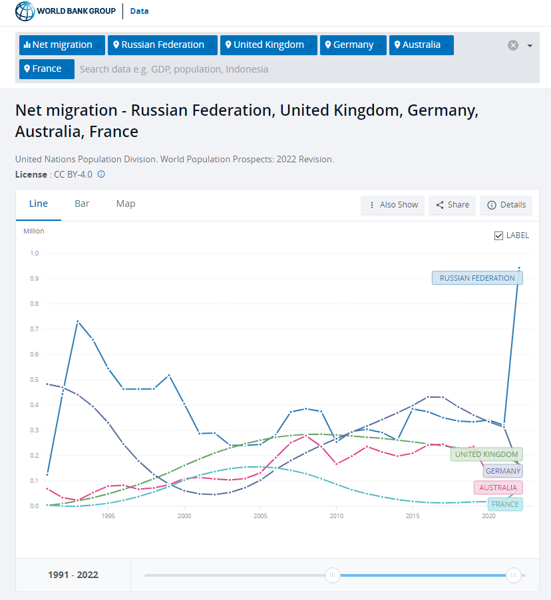Toggle the LABEL checkbox
Image resolution: width=551 pixels, height=600 pixels.
point(498,235)
